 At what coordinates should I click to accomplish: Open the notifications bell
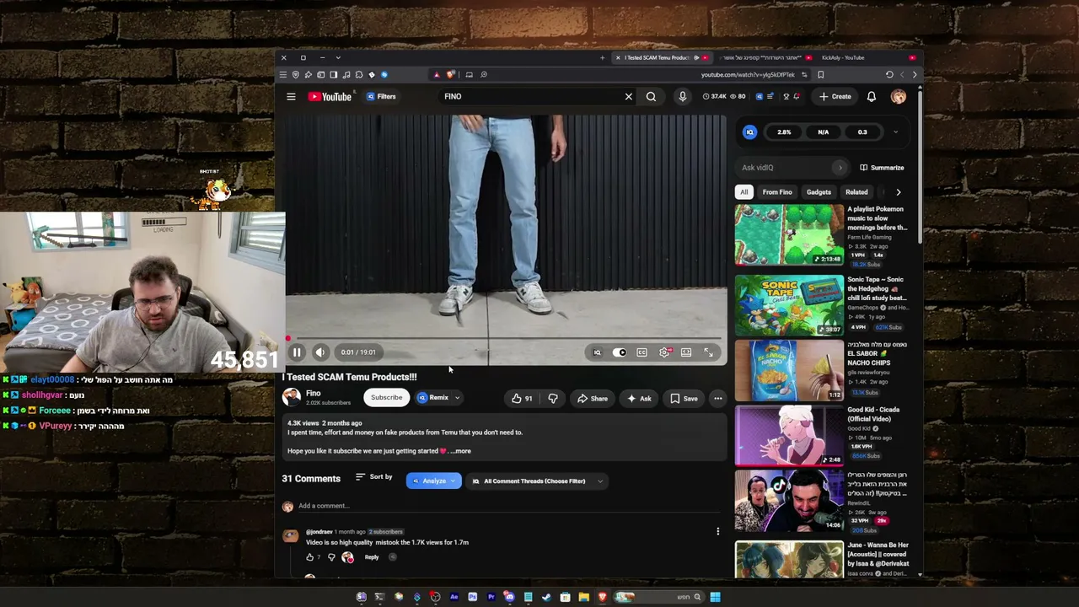[x=872, y=96]
